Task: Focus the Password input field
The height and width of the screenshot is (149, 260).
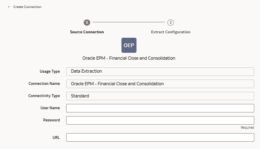Action: coord(160,120)
